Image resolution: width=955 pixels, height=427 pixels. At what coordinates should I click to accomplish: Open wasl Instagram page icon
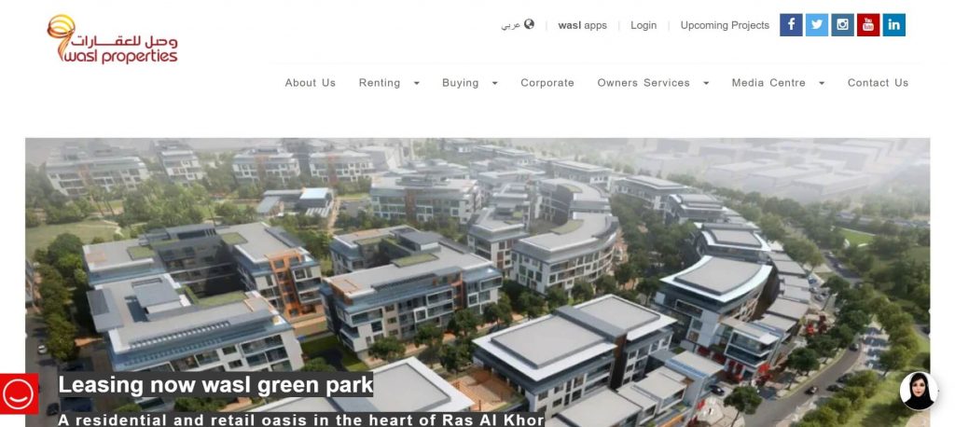(x=842, y=25)
